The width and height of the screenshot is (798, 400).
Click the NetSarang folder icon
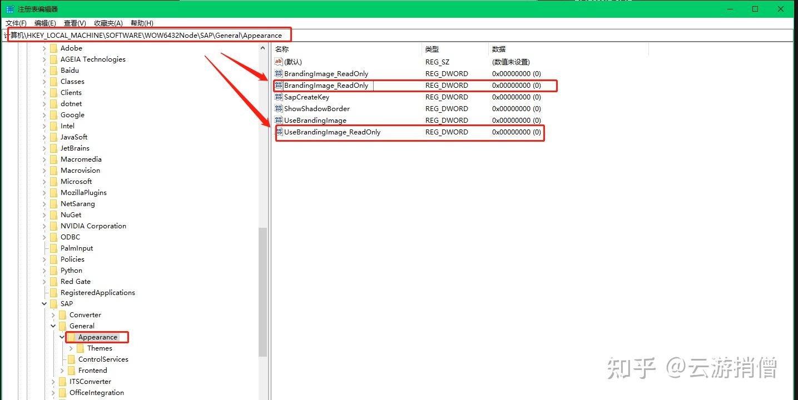[x=53, y=204]
